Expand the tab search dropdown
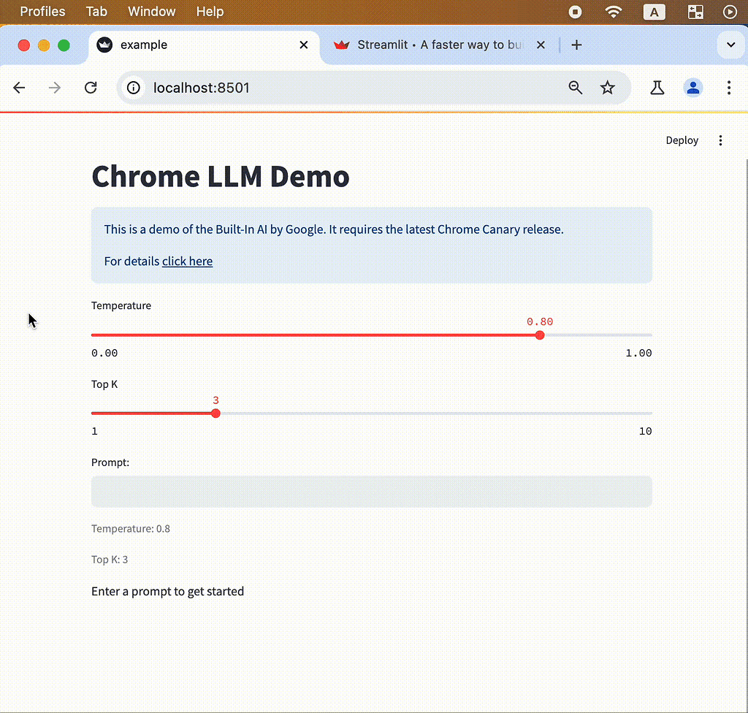 (x=730, y=45)
